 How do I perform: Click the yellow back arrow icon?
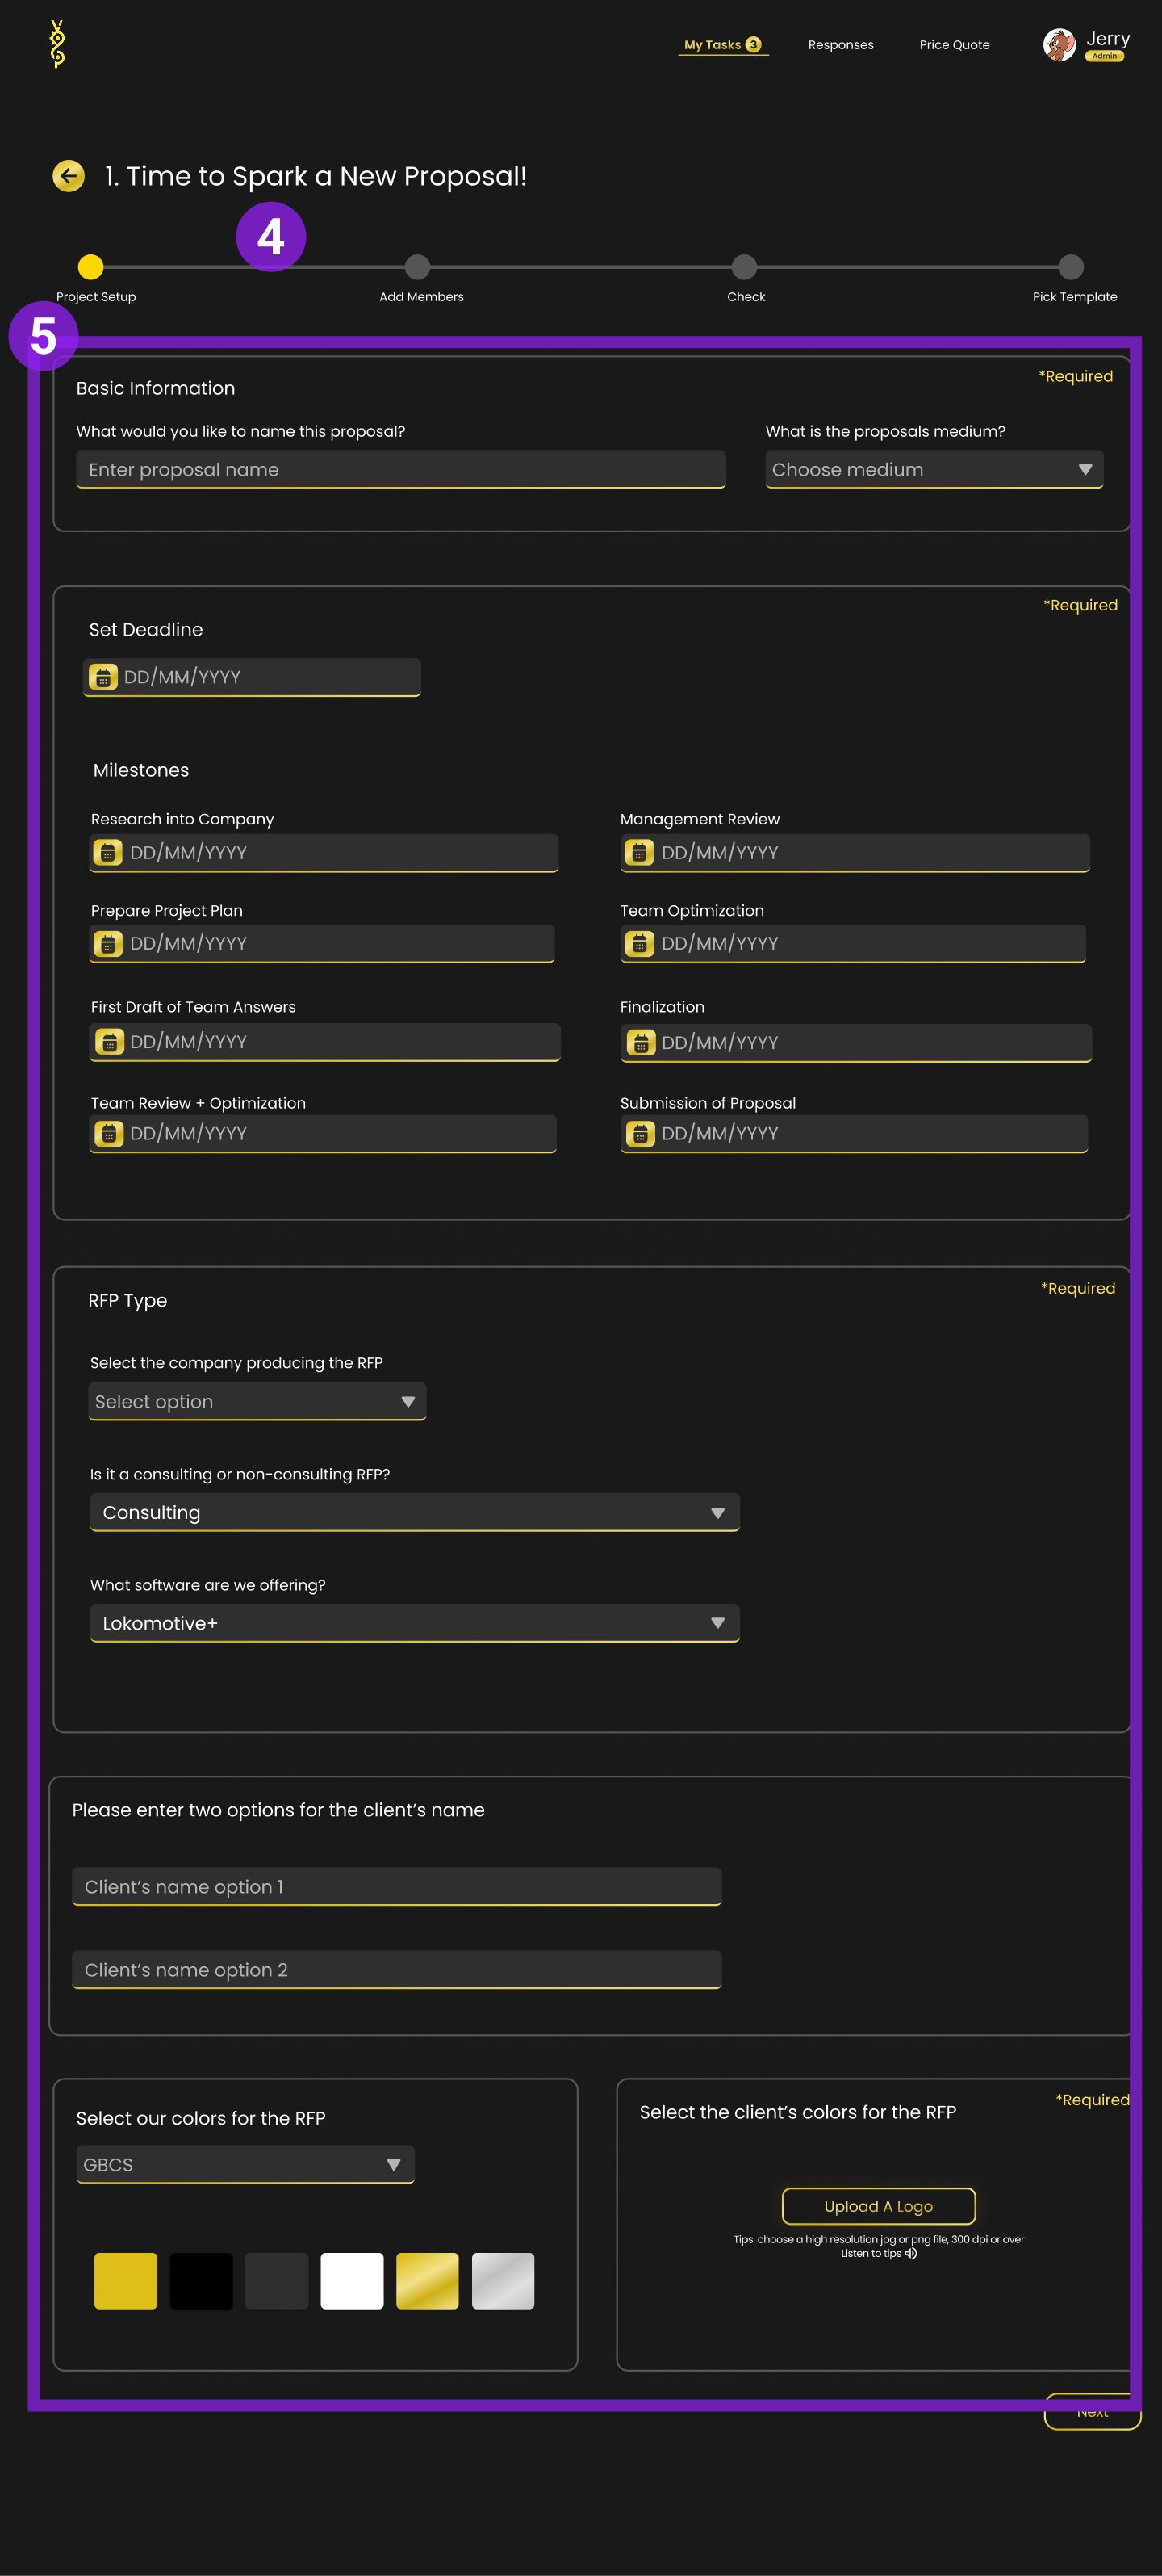point(68,176)
